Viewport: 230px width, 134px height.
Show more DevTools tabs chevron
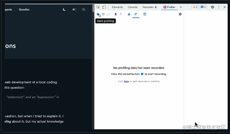tap(181, 7)
